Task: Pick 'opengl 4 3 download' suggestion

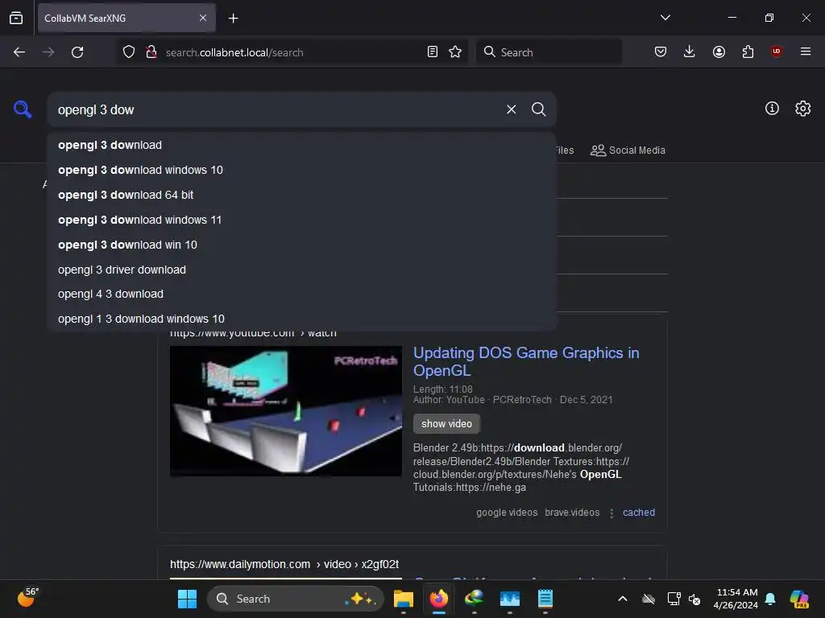Action: 302,295
